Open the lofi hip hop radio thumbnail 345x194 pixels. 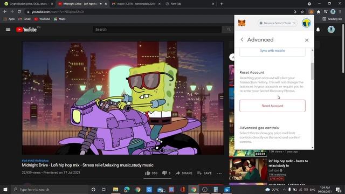click(248, 170)
